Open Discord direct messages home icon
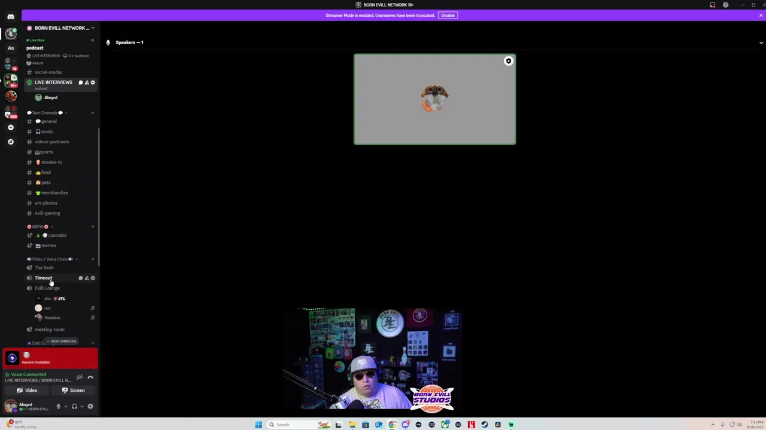The image size is (766, 430). click(11, 17)
